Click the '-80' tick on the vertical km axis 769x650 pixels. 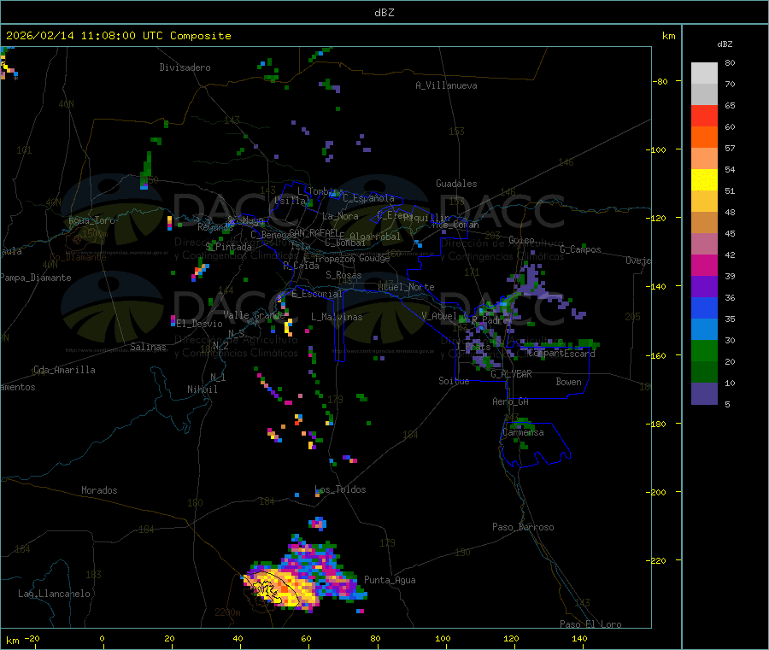point(660,81)
